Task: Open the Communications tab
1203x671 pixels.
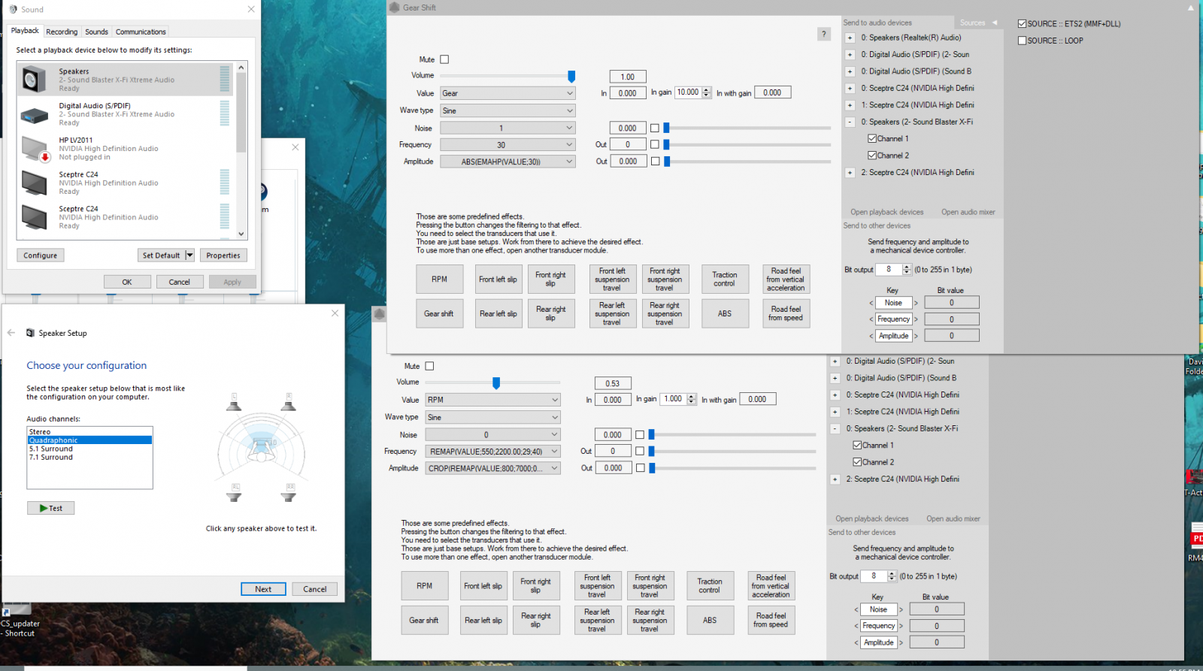Action: tap(141, 32)
